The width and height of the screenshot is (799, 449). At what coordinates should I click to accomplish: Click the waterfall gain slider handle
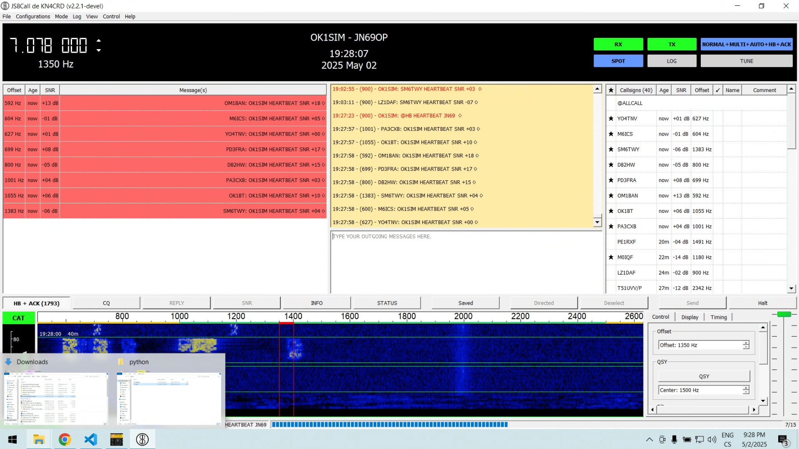click(784, 314)
